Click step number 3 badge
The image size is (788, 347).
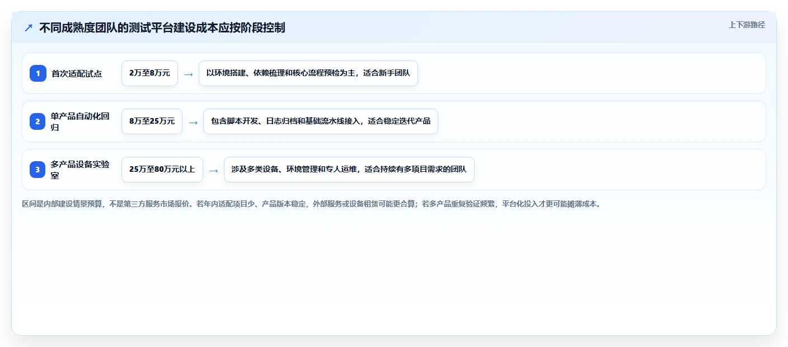coord(38,170)
